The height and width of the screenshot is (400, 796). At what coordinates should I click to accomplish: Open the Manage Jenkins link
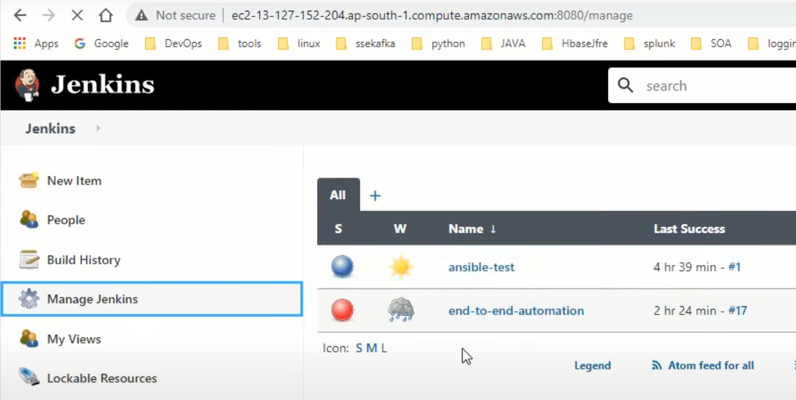point(93,299)
